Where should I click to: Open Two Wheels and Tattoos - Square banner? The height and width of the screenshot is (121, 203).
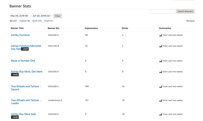[26, 88]
